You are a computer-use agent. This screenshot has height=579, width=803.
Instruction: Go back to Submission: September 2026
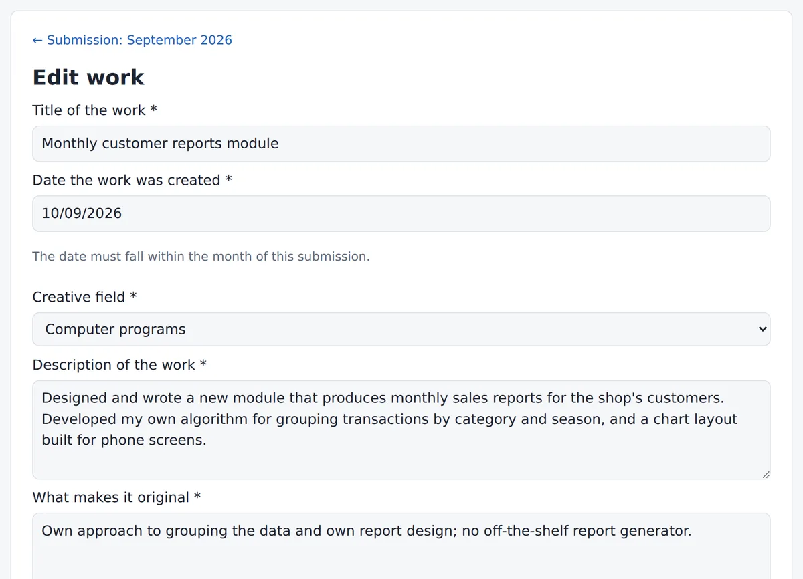[132, 40]
